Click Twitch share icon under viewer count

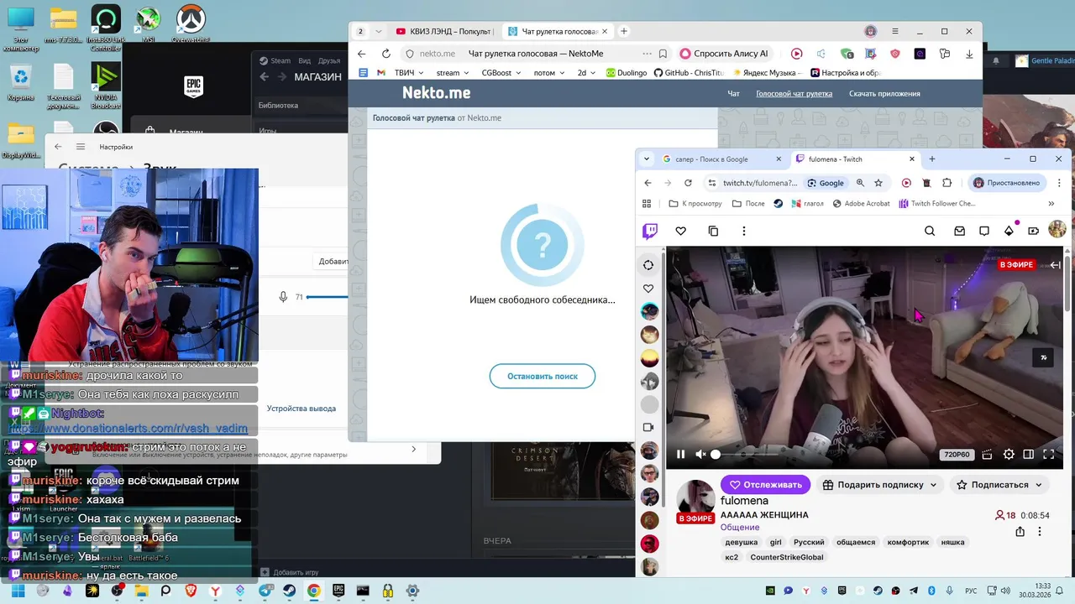tap(1020, 532)
